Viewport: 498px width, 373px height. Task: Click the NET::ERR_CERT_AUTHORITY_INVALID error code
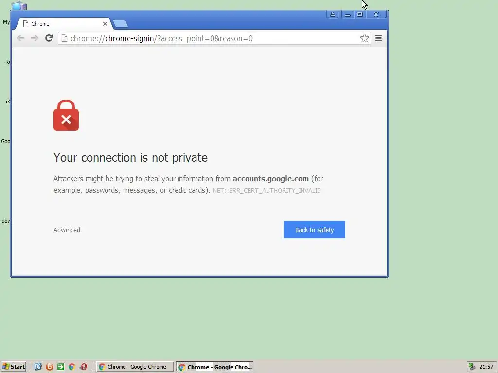click(267, 190)
